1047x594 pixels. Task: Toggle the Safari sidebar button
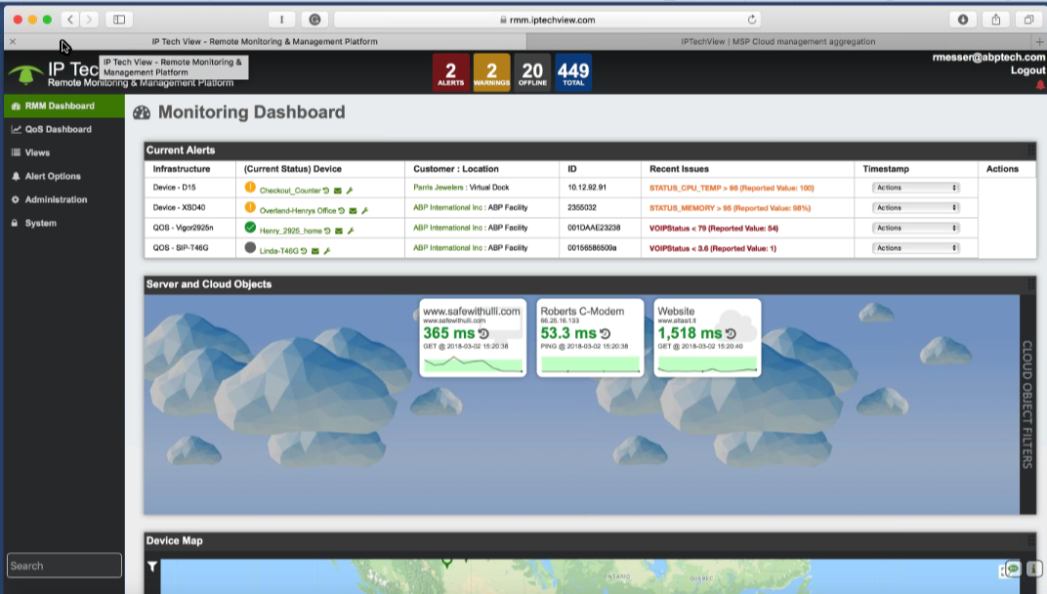(119, 20)
